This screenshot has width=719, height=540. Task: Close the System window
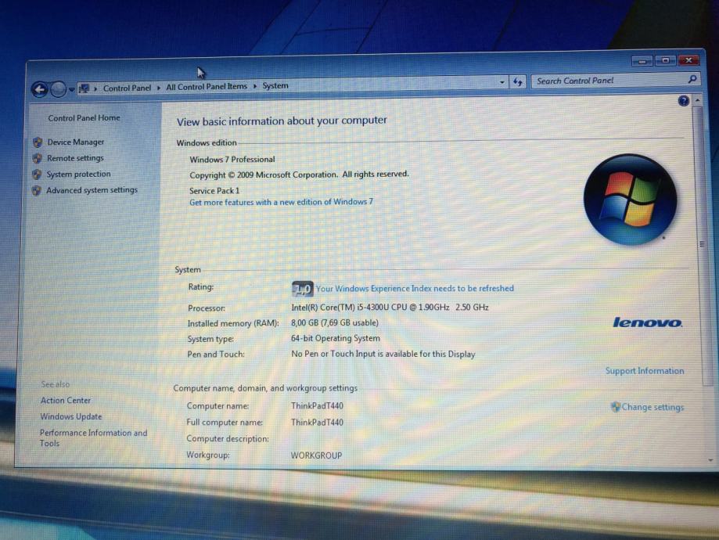point(688,60)
